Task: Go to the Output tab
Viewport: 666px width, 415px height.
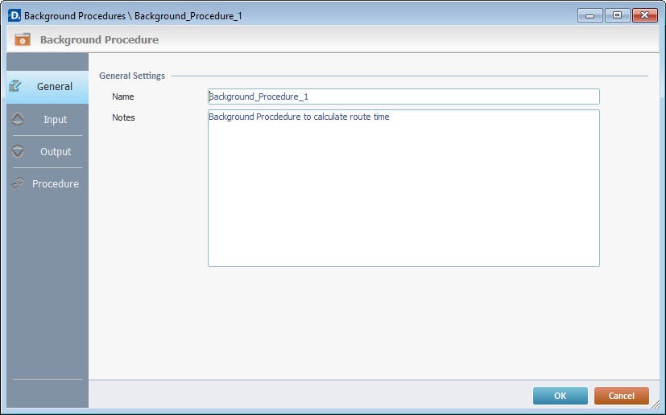Action: point(56,151)
